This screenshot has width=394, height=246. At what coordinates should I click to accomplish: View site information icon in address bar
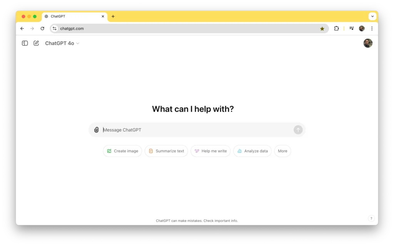point(55,28)
